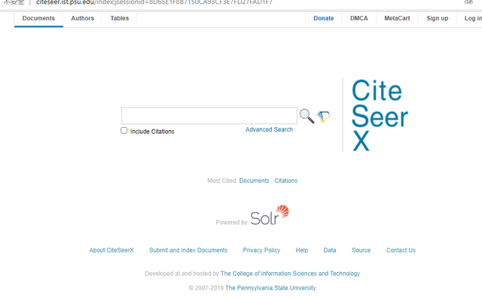482x297 pixels.
Task: Switch to the Authors tab
Action: point(82,18)
